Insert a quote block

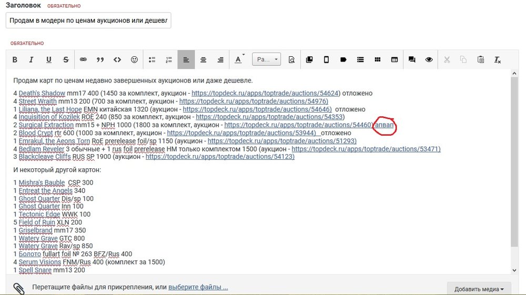pyautogui.click(x=100, y=60)
